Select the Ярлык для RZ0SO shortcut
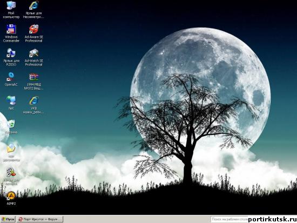The height and width of the screenshot is (223, 297). click(x=11, y=57)
